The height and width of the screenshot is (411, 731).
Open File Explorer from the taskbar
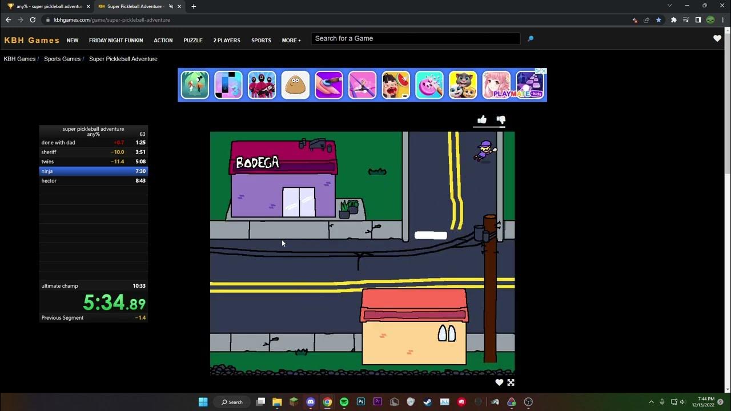click(277, 402)
